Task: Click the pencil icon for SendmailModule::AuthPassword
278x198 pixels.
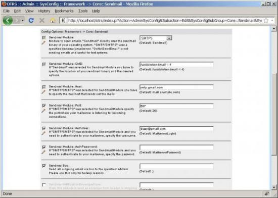Action: (x=43, y=152)
